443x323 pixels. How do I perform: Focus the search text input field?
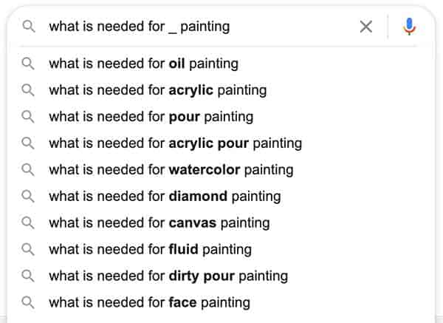[x=198, y=27]
